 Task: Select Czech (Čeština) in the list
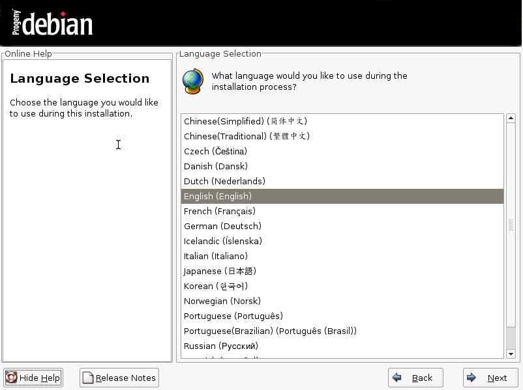coord(215,151)
